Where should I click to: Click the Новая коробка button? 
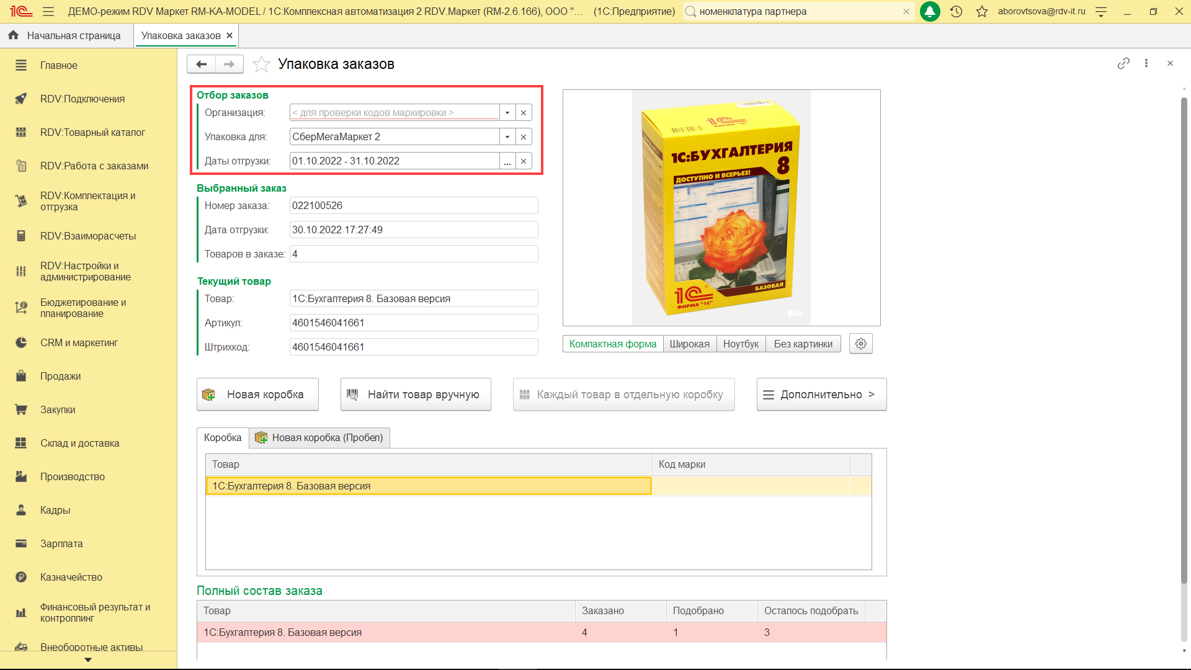coord(257,395)
